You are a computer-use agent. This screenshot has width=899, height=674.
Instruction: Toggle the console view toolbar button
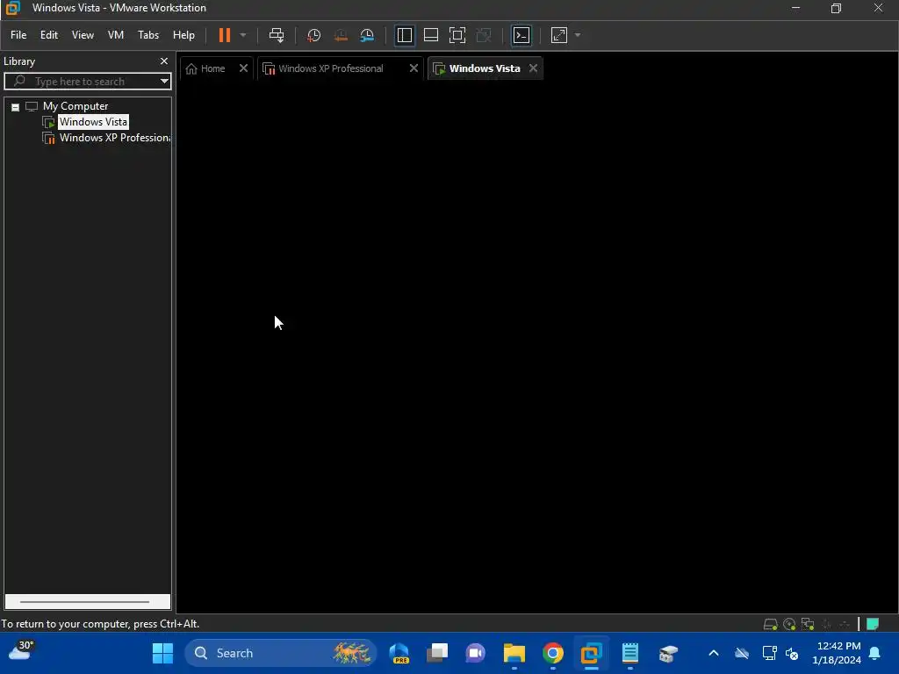click(x=521, y=35)
